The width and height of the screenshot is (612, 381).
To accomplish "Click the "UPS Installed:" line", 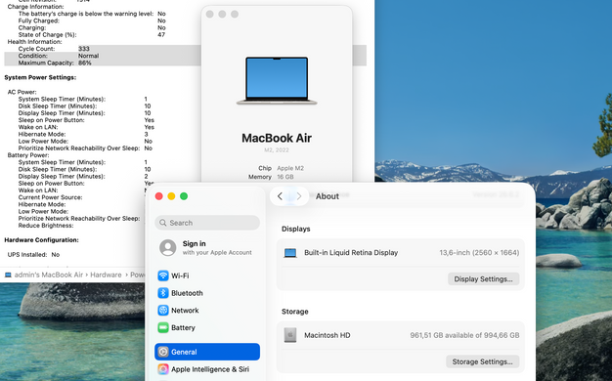I will click(x=33, y=255).
